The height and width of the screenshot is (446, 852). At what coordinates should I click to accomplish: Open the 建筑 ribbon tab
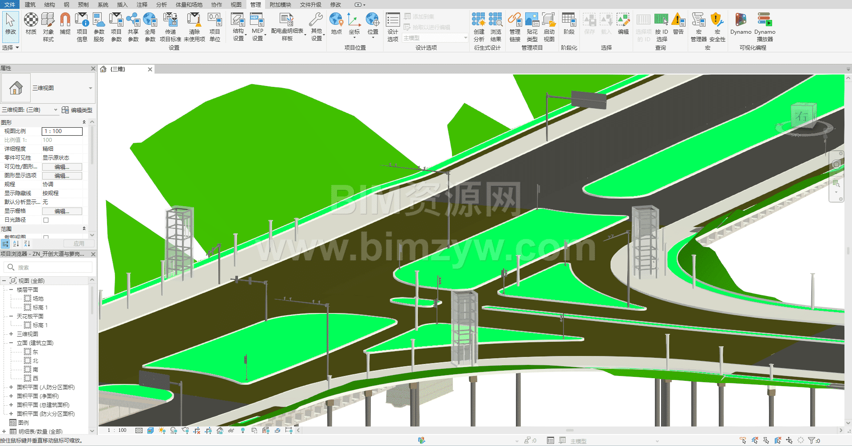point(30,4)
